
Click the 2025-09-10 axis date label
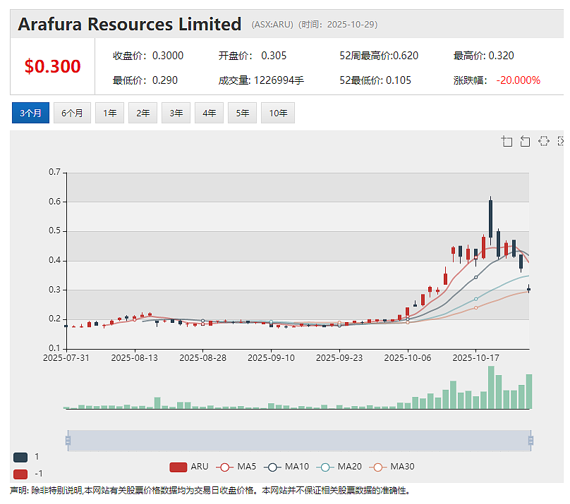(x=271, y=358)
